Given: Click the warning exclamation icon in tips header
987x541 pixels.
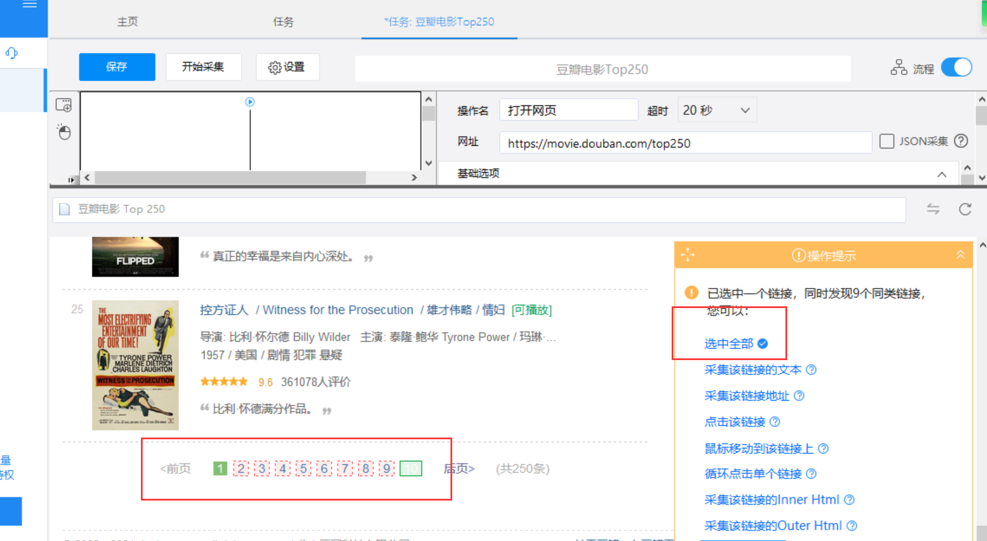Looking at the screenshot, I should click(798, 255).
